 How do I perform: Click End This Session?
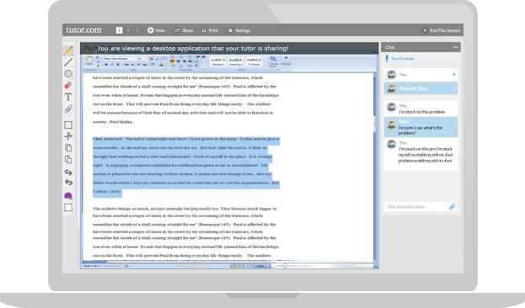click(x=442, y=30)
